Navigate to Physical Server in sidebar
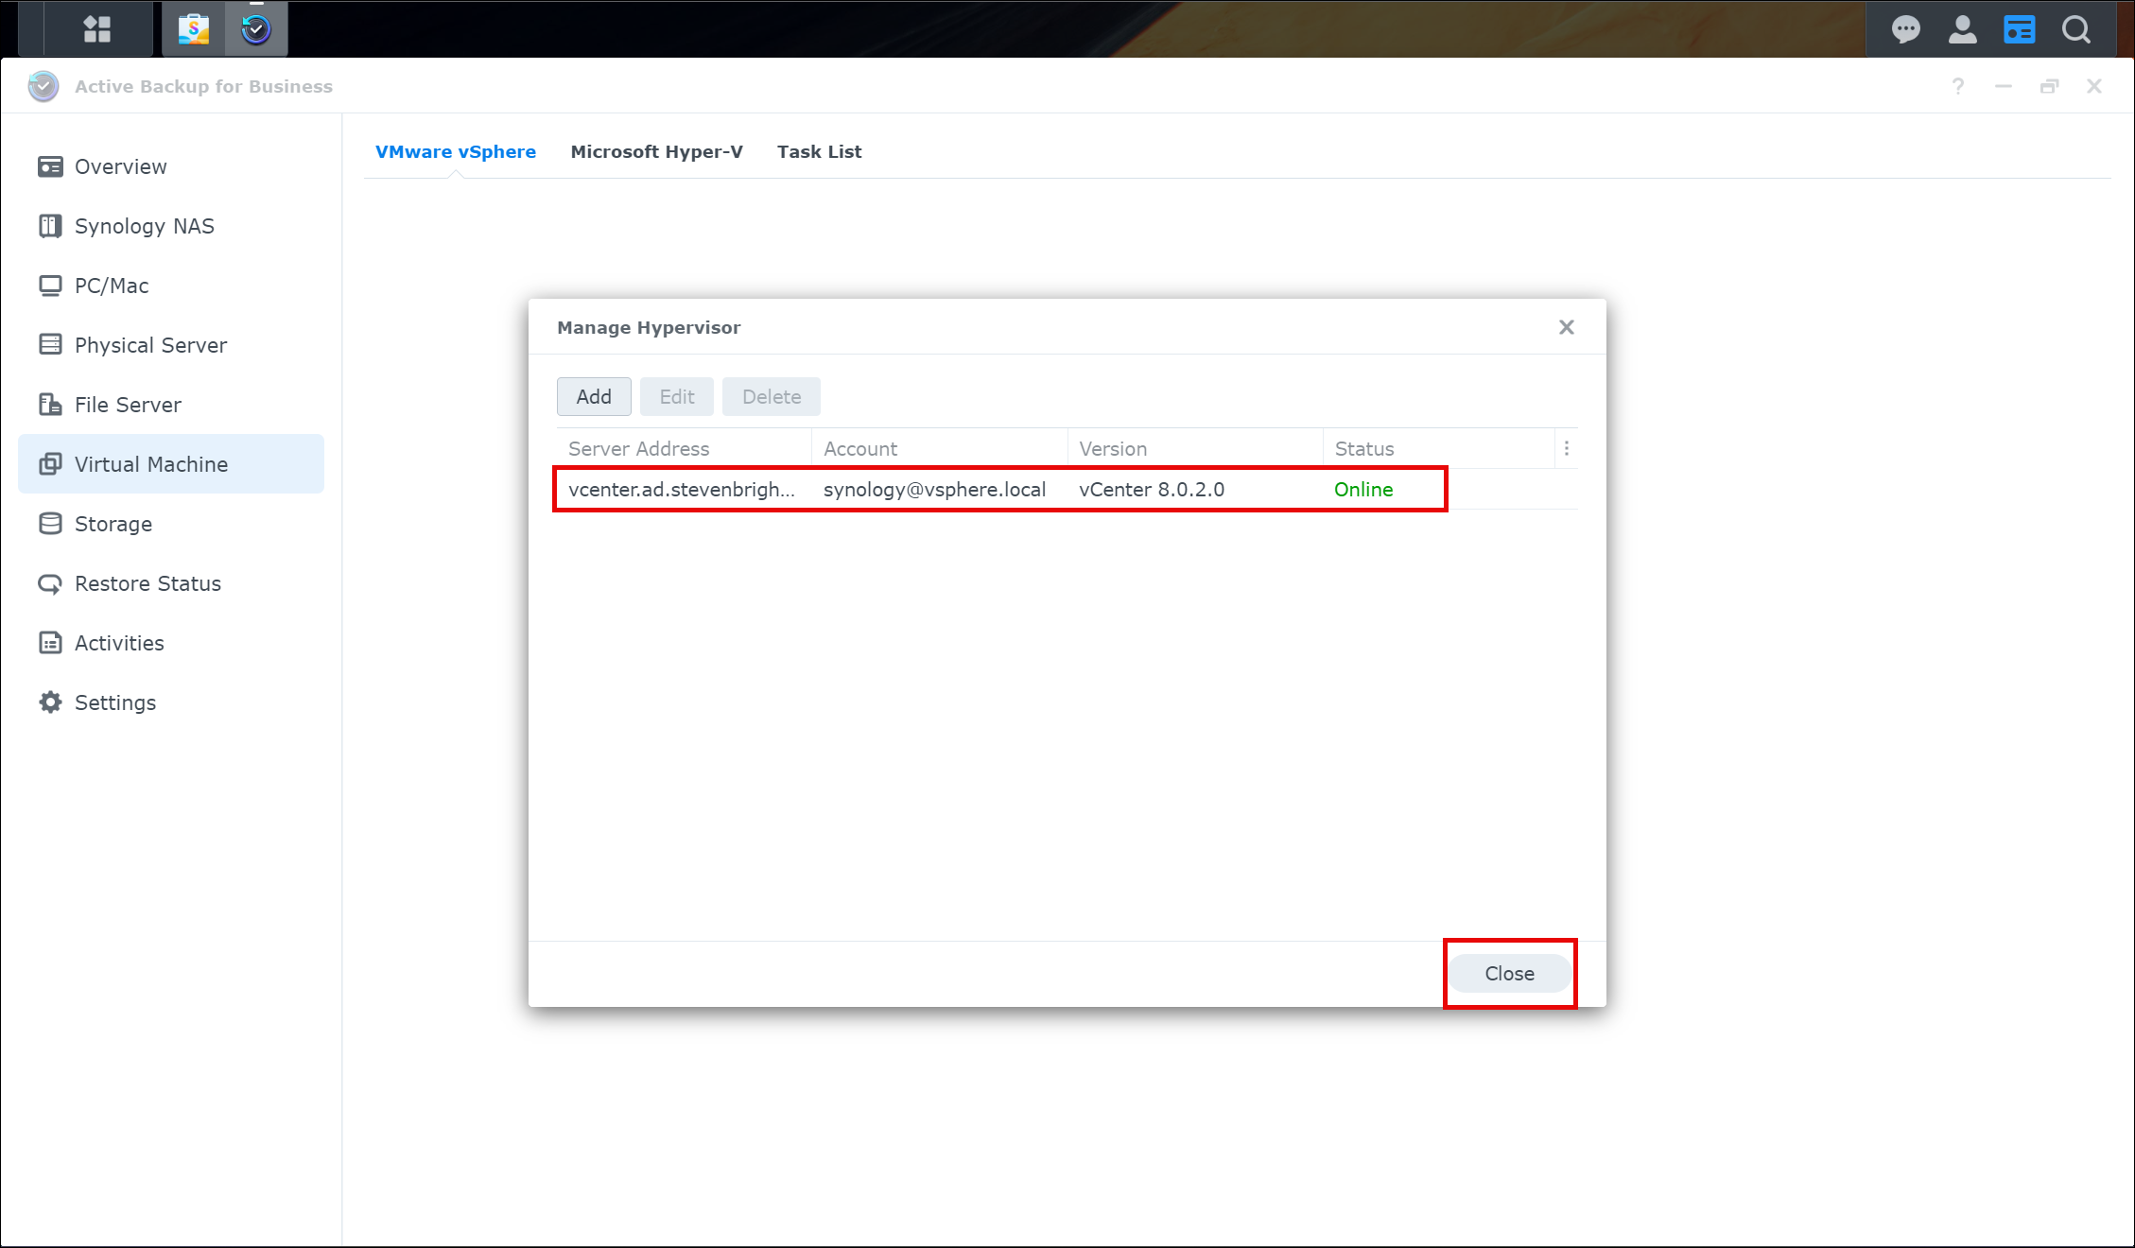This screenshot has width=2135, height=1248. click(x=150, y=345)
